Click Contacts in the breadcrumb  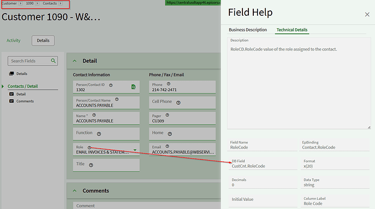pos(50,3)
